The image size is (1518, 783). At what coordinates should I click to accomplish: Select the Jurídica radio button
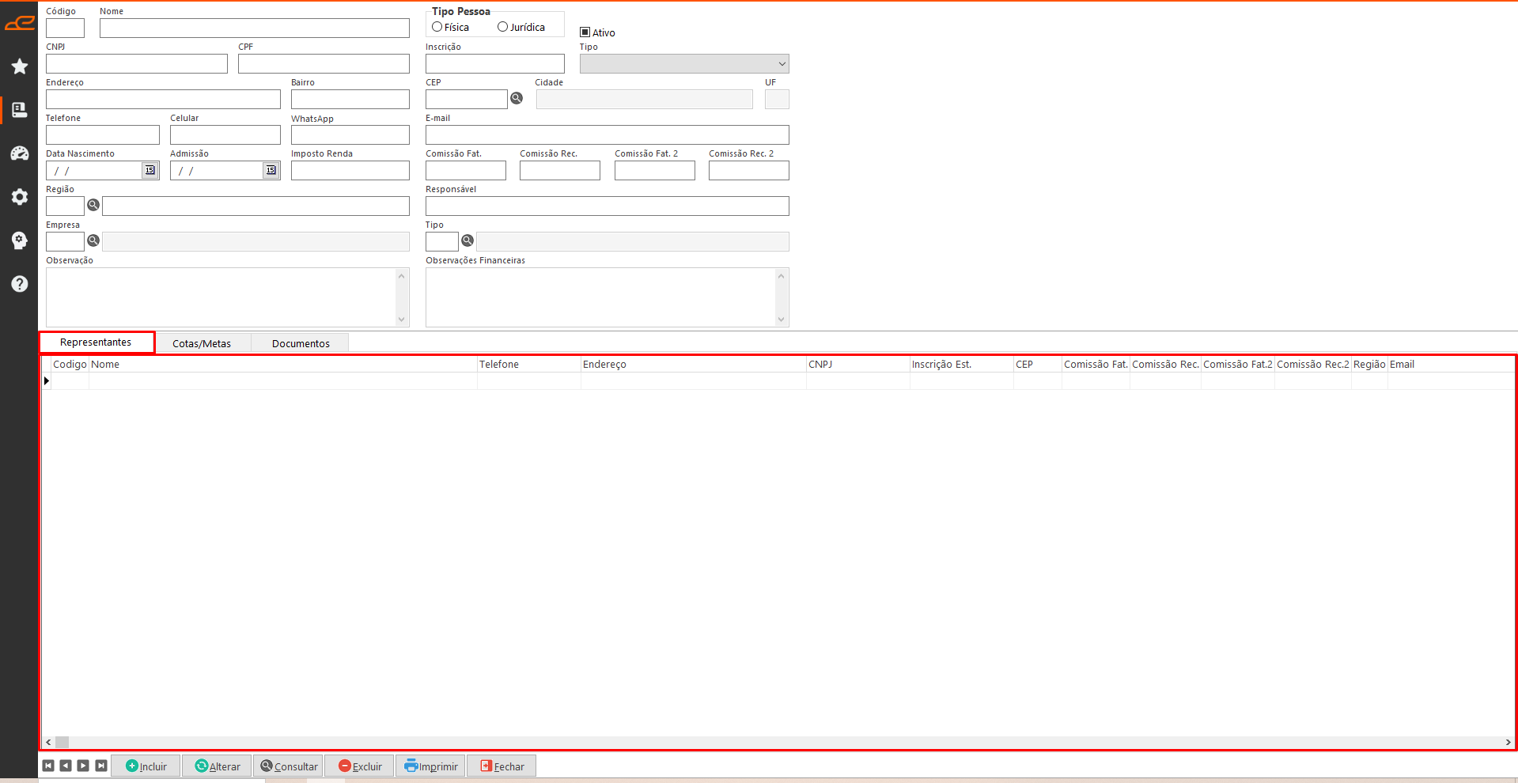[502, 27]
